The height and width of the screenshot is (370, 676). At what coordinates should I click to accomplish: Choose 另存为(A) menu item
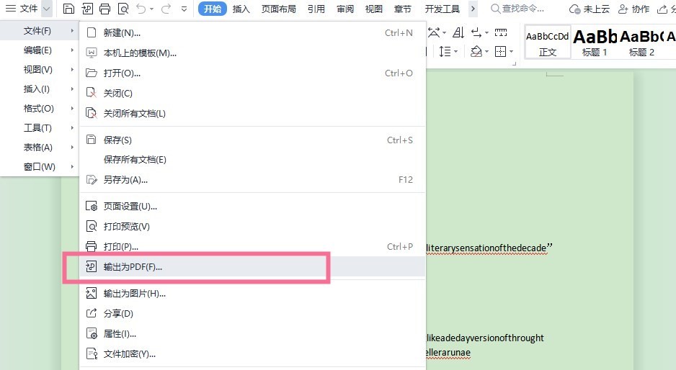(x=253, y=180)
